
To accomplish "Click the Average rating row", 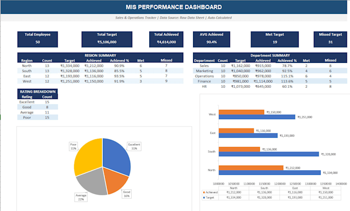I will (x=38, y=112).
